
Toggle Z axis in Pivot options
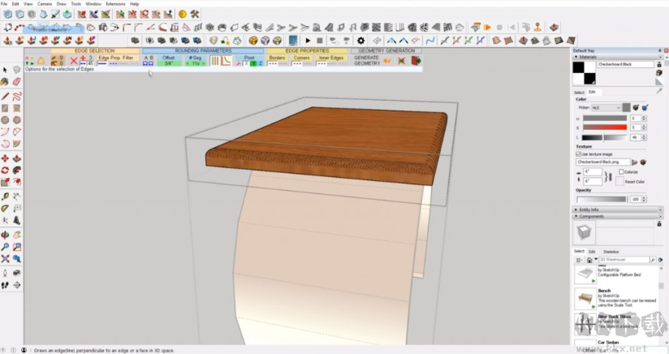pos(261,63)
